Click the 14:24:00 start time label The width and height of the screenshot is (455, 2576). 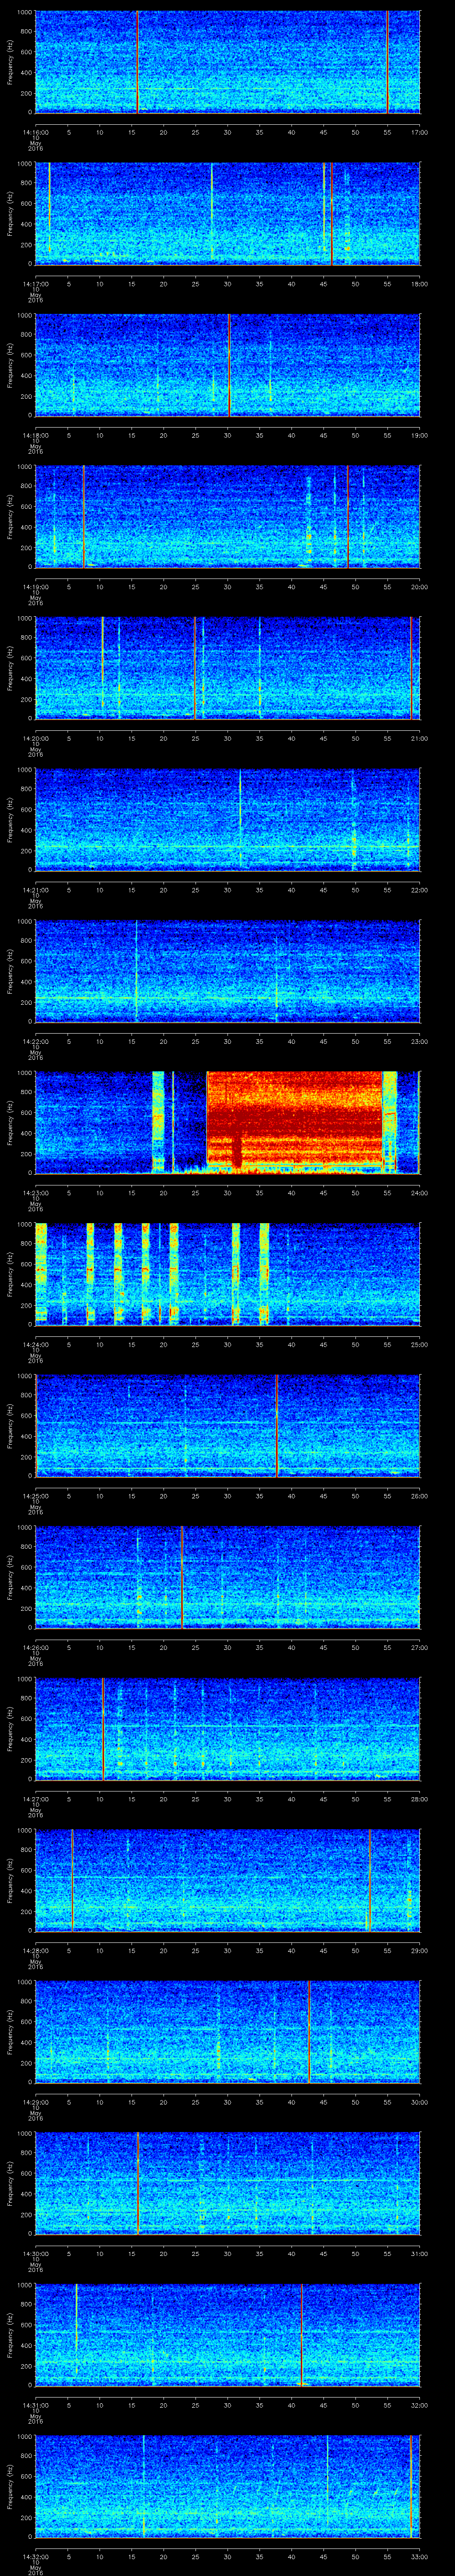point(35,1344)
